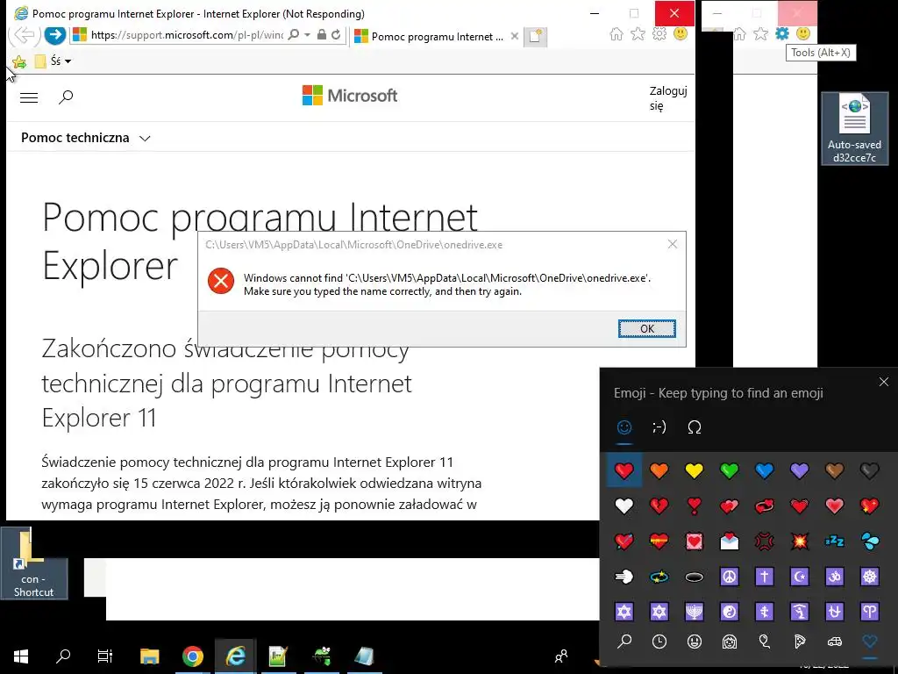Switch to the Symbols omega tab
The height and width of the screenshot is (674, 898).
click(x=695, y=427)
